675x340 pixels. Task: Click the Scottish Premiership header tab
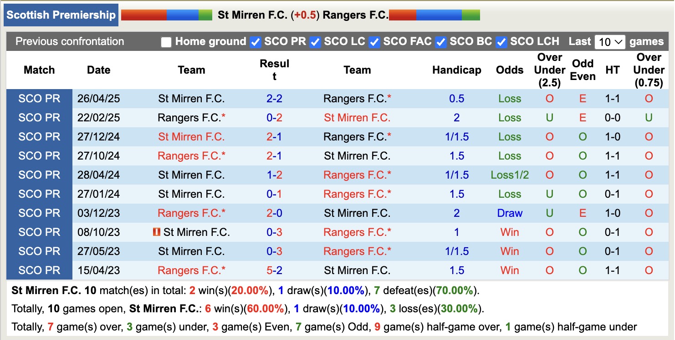click(x=61, y=14)
